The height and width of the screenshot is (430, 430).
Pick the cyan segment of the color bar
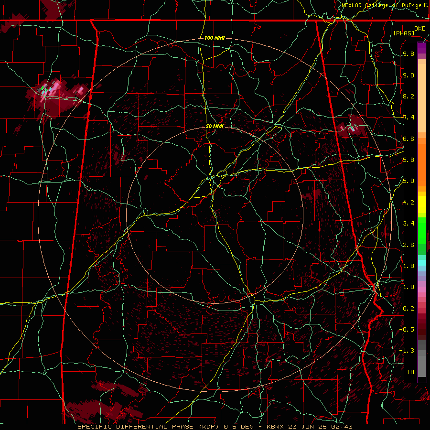click(x=422, y=262)
